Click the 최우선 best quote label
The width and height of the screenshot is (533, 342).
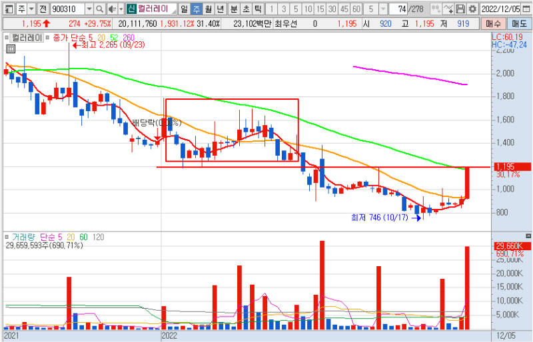(286, 24)
